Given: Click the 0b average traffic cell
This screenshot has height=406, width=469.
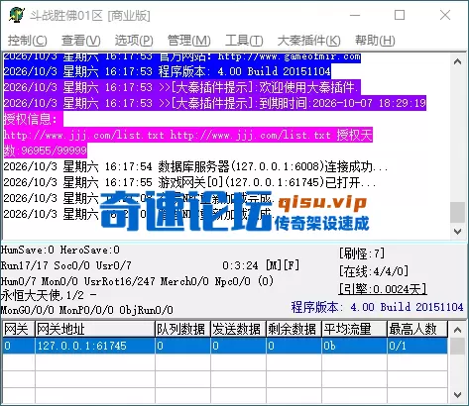Looking at the screenshot, I should point(354,346).
